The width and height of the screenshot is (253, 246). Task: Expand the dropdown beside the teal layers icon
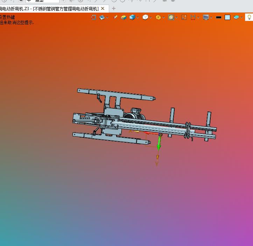(242, 18)
